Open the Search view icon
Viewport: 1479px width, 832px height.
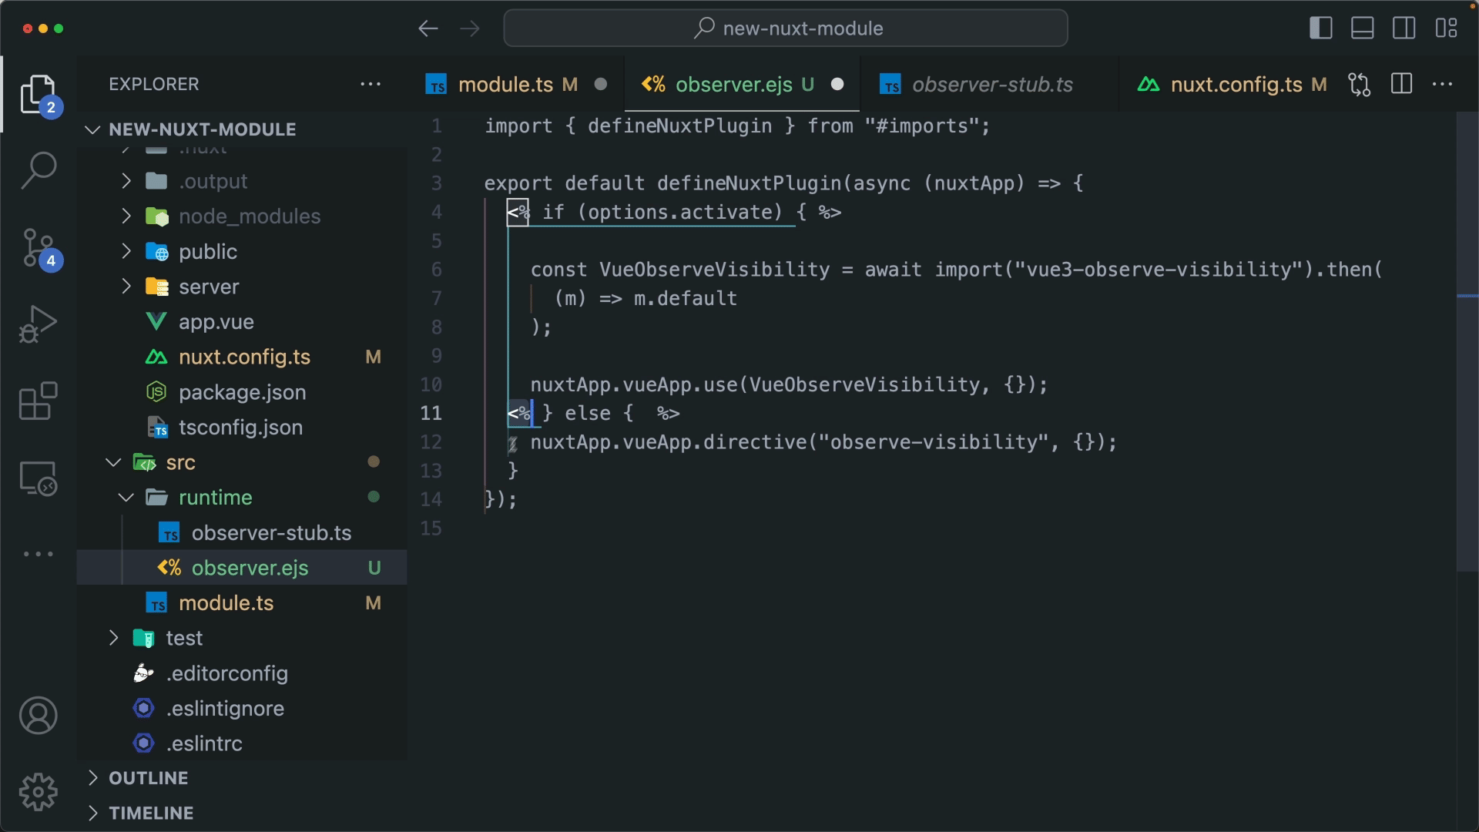pyautogui.click(x=39, y=170)
